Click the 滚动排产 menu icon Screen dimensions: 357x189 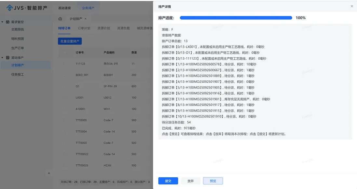(x=7, y=58)
